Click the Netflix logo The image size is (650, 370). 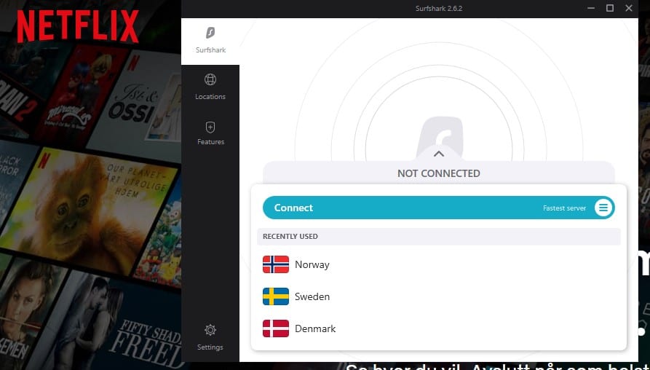[x=77, y=26]
